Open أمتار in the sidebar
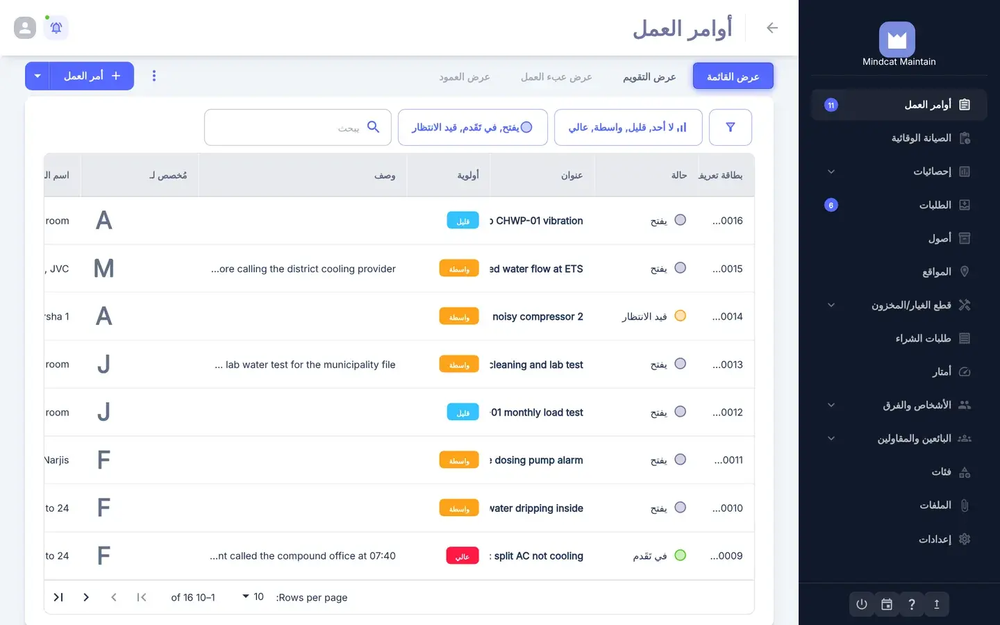 coord(899,372)
